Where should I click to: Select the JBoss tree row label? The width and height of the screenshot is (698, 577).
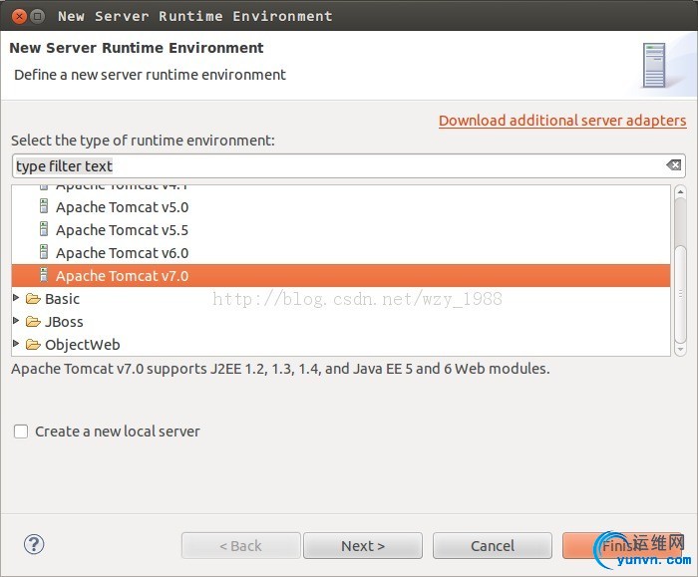[x=64, y=322]
